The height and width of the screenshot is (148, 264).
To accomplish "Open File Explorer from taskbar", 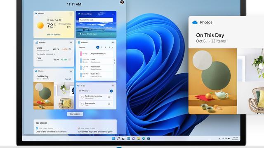I will click(x=139, y=139).
